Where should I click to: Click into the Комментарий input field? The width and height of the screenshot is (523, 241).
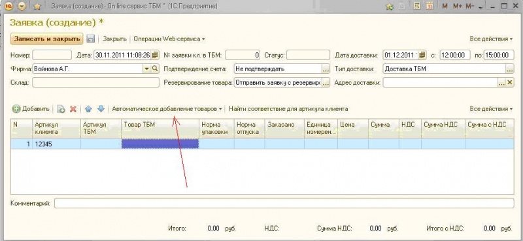coord(284,203)
